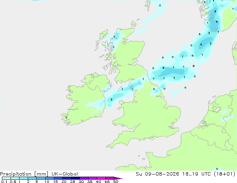
Task: Click the "3" value near Norway coast
Action: tap(215, 11)
